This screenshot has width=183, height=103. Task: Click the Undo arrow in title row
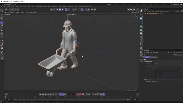(1, 4)
